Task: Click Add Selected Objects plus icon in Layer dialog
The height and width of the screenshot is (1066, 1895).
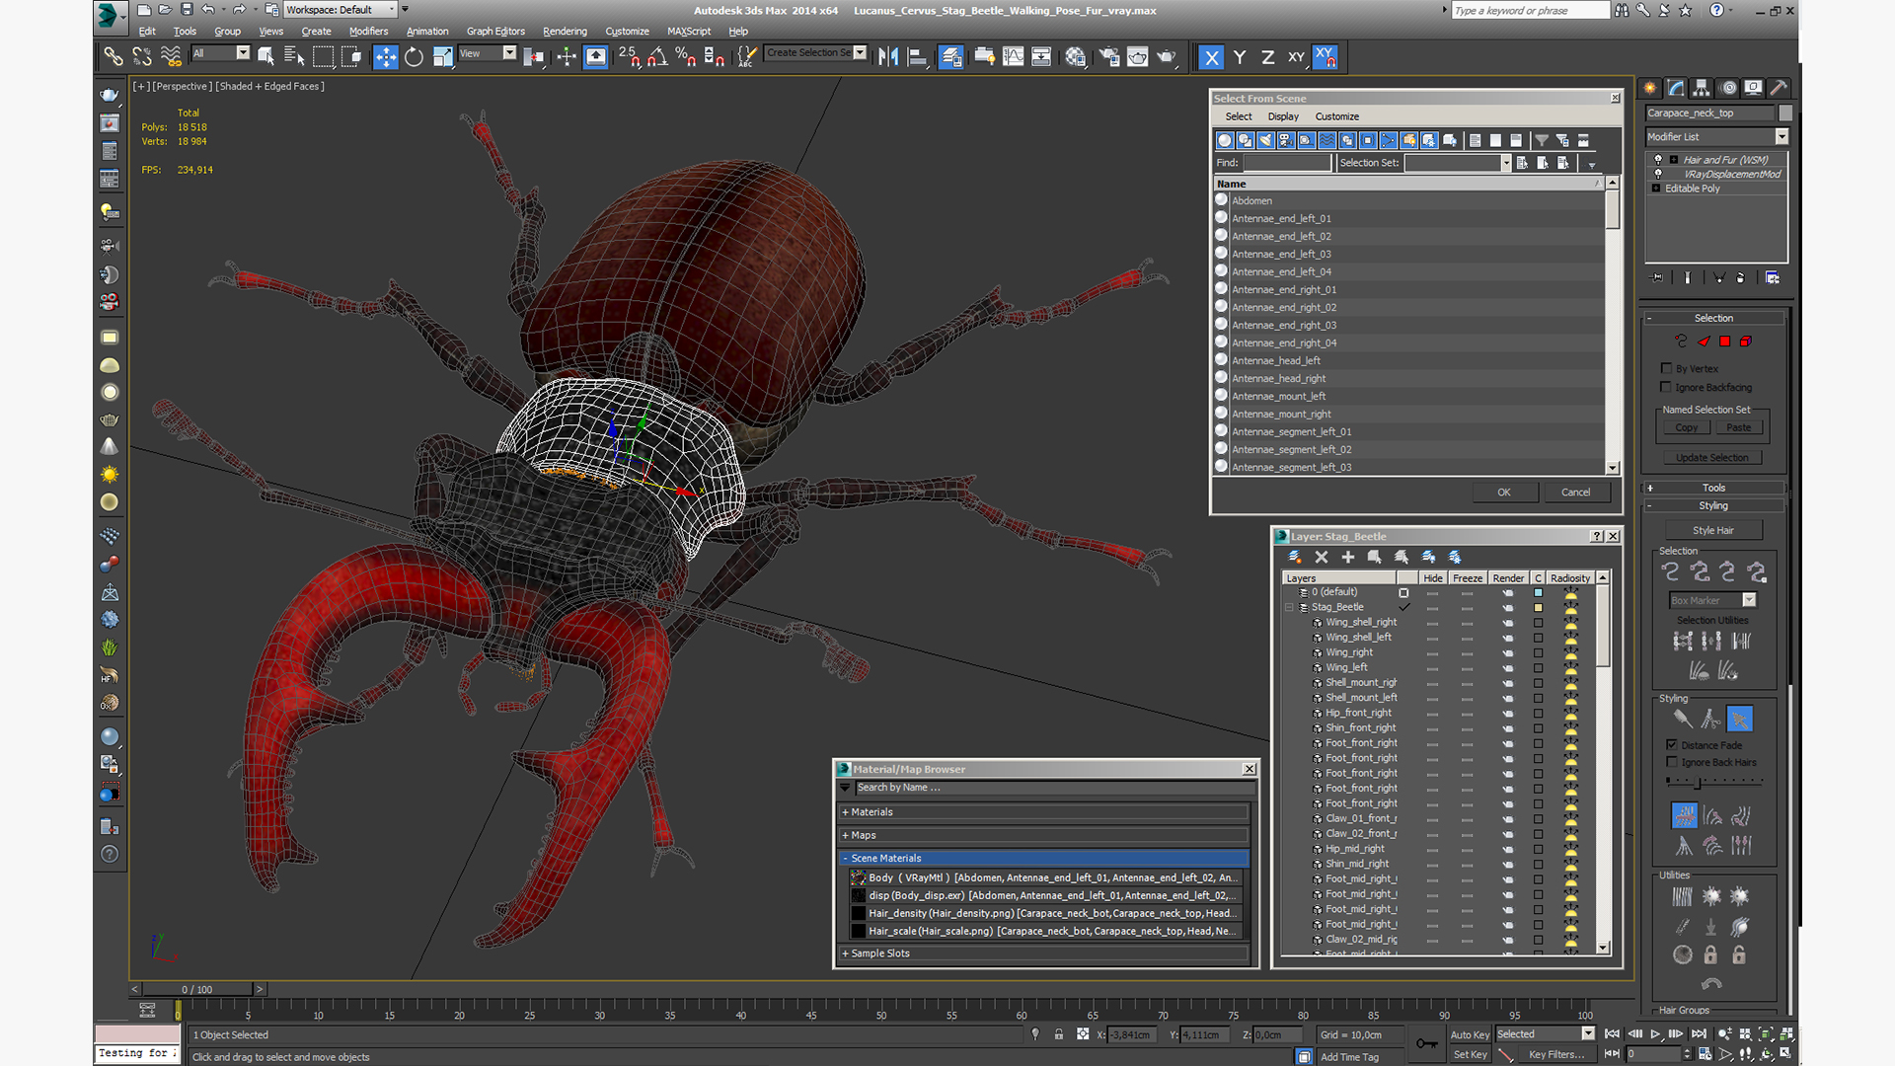Action: (x=1348, y=558)
